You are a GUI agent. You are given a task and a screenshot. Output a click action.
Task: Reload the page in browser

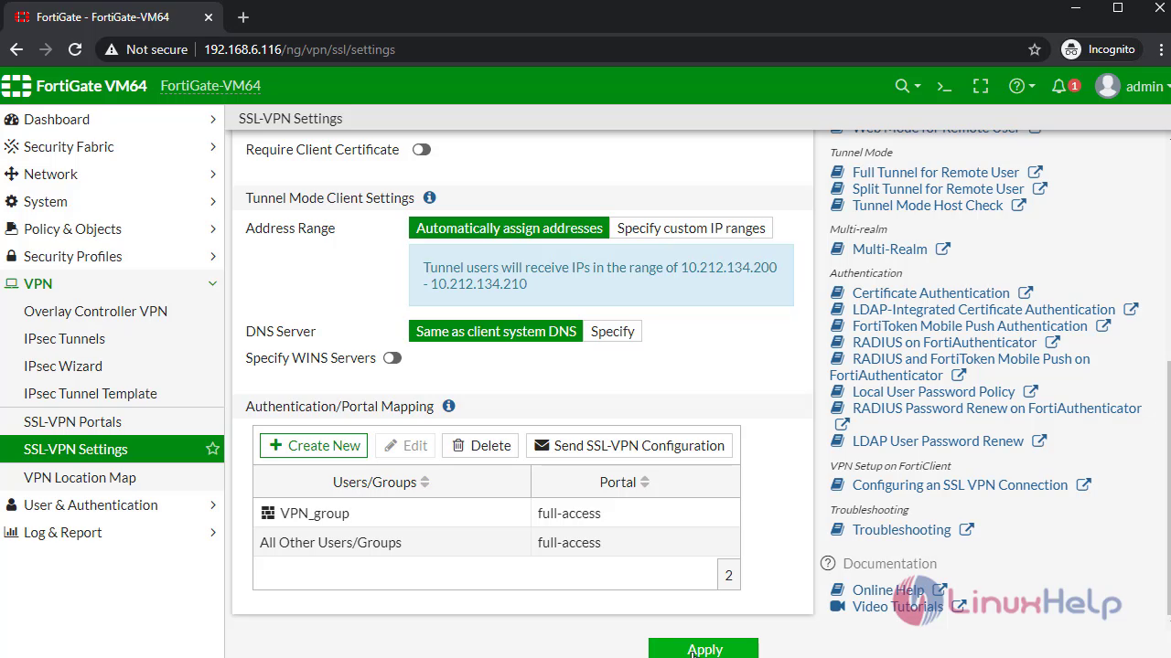click(x=75, y=49)
